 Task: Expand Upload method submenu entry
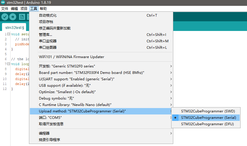(x=101, y=111)
